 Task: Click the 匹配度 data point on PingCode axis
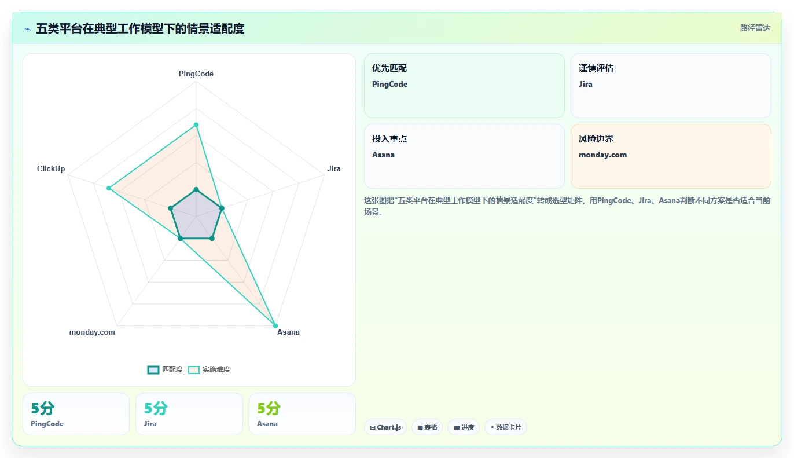pos(196,189)
